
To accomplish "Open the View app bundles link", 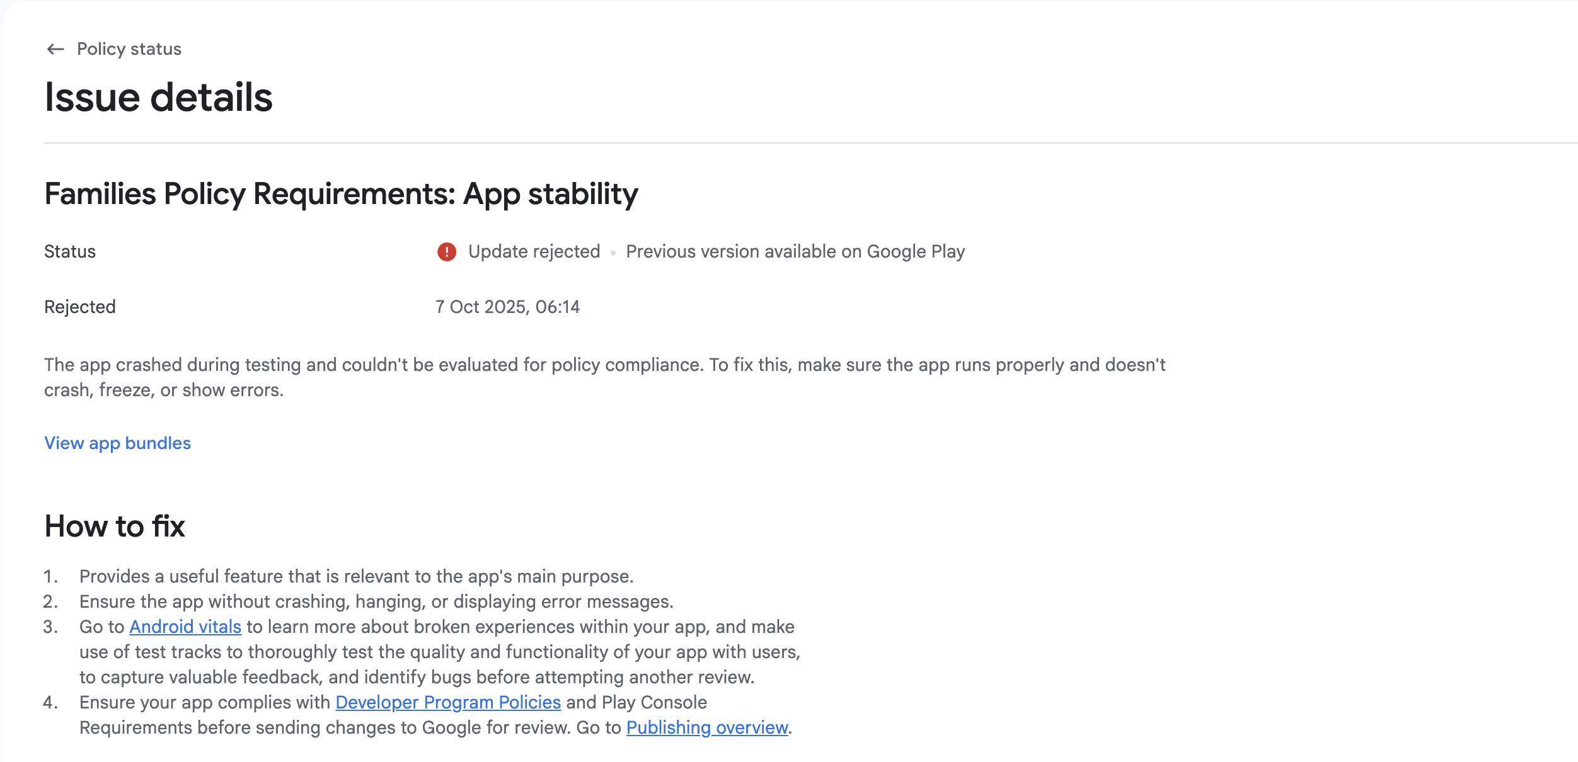I will pos(117,443).
